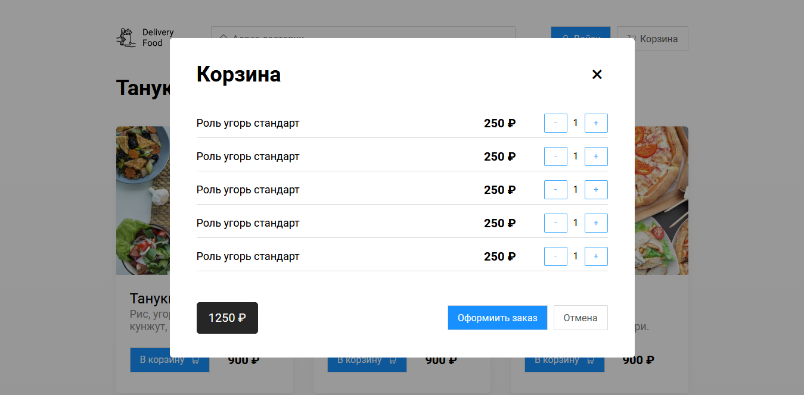Add one more to fourth item

[x=596, y=223]
